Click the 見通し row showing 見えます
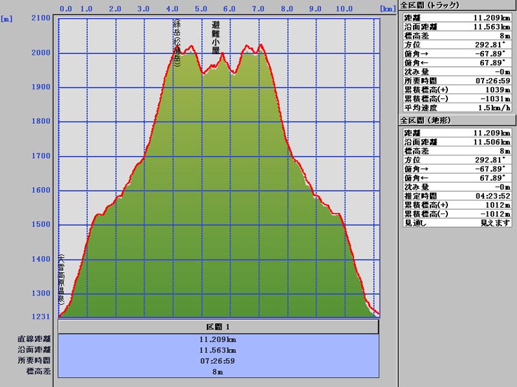The width and height of the screenshot is (517, 387). pos(457,223)
